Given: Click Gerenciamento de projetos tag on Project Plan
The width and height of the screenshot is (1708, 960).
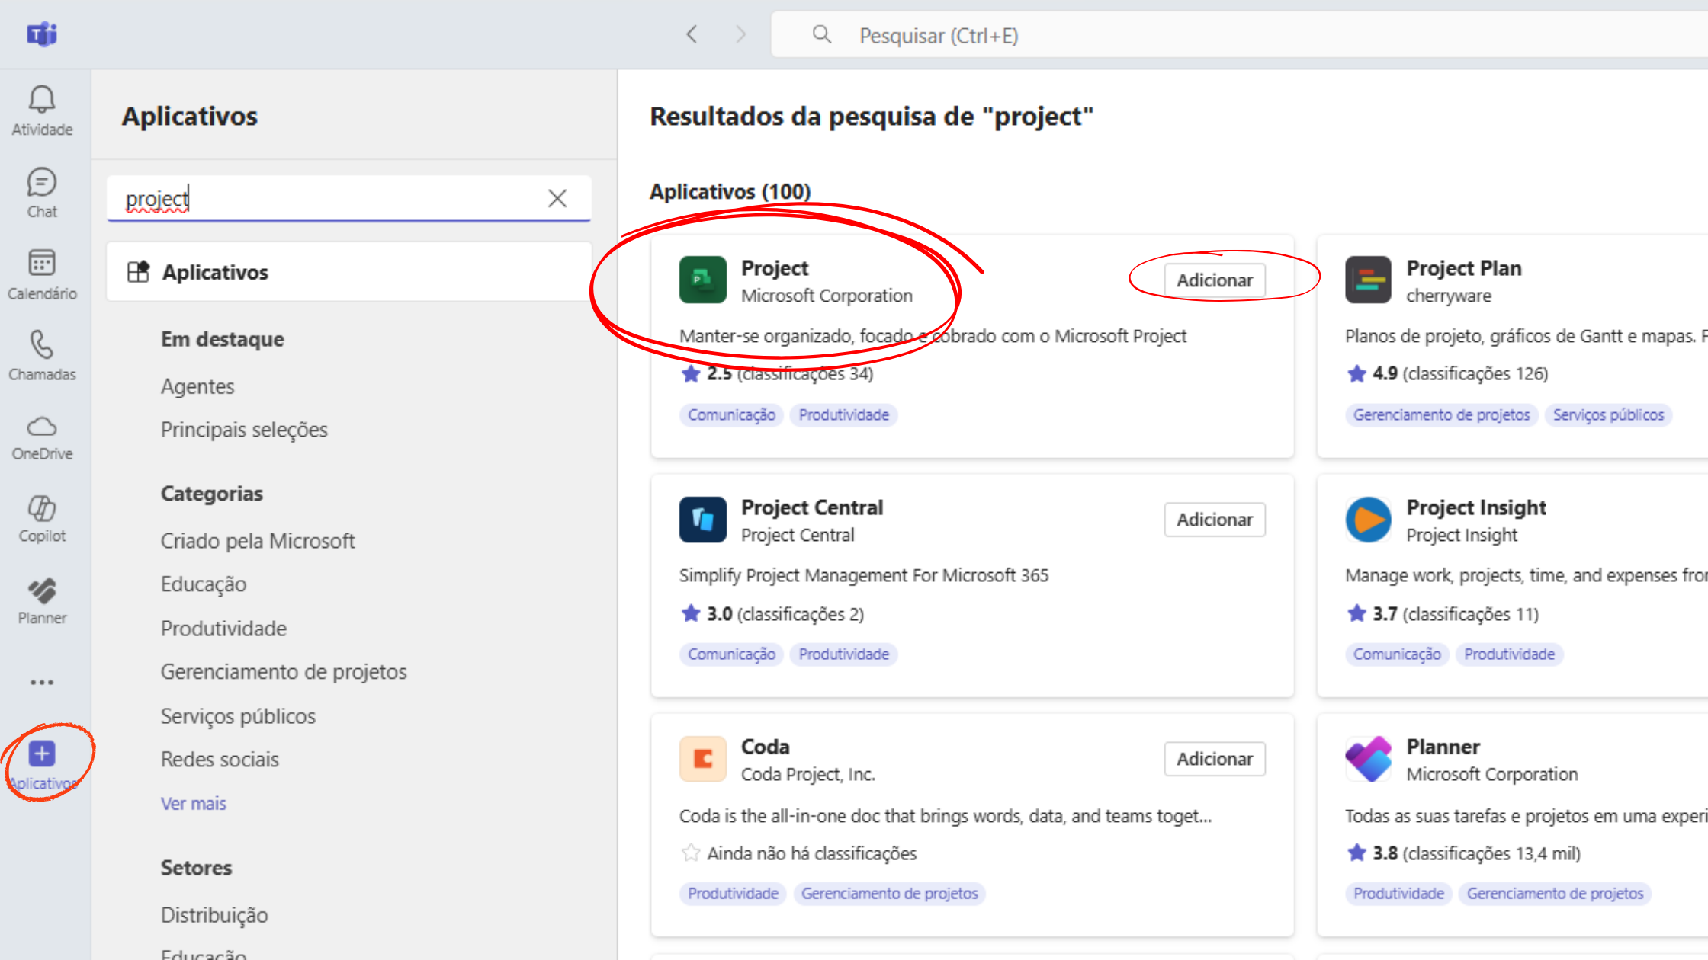Looking at the screenshot, I should 1441,414.
